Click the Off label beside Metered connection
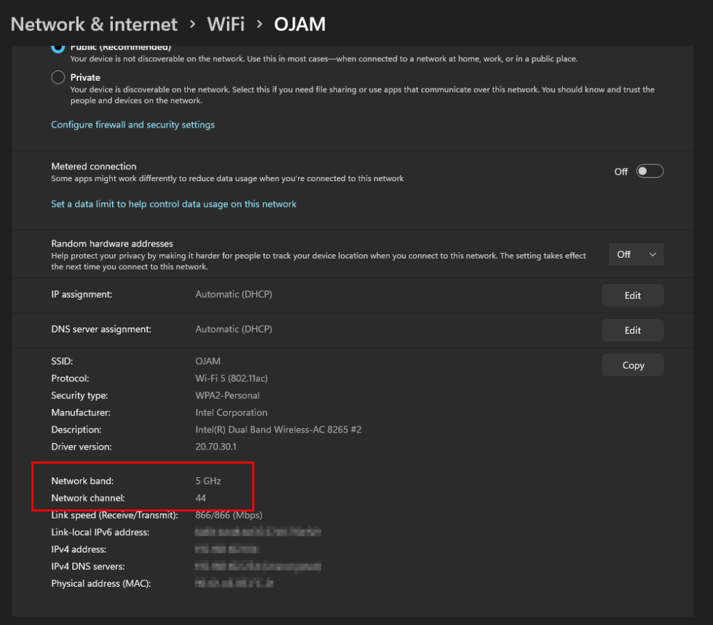The height and width of the screenshot is (625, 713). coord(620,171)
